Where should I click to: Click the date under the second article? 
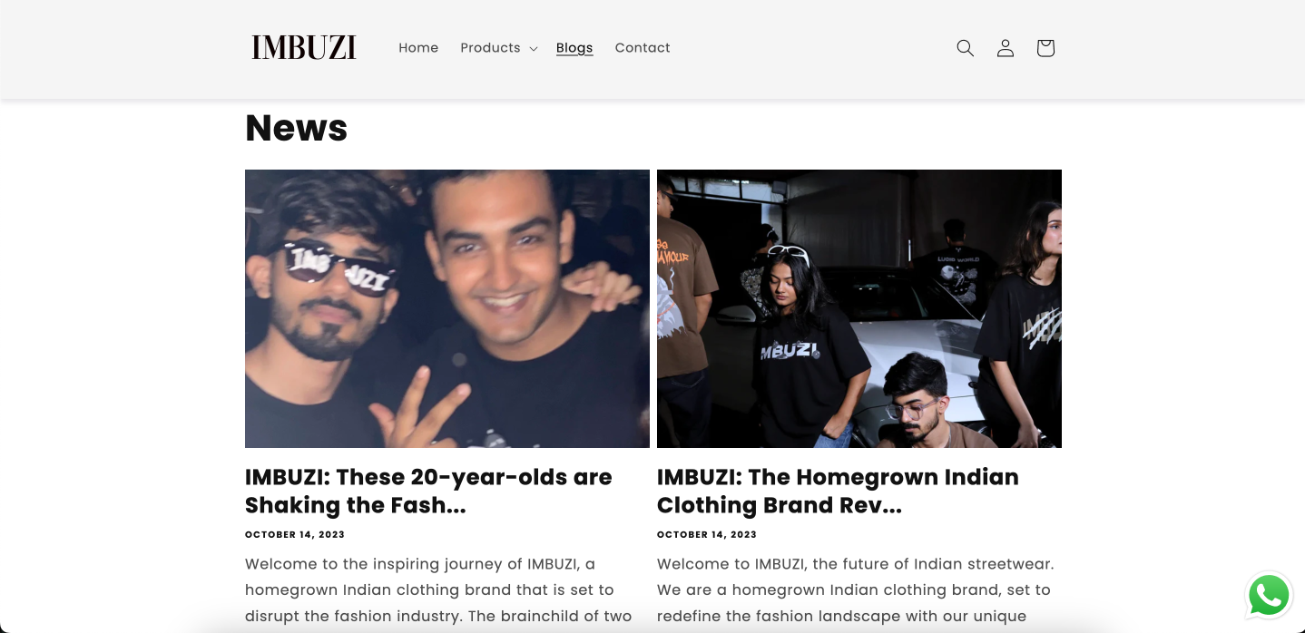tap(707, 535)
